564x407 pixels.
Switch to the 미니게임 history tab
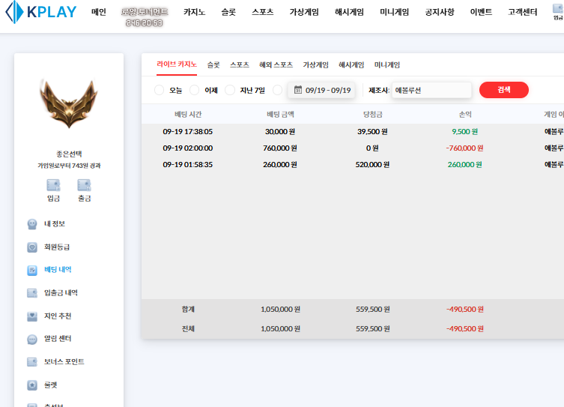click(387, 64)
